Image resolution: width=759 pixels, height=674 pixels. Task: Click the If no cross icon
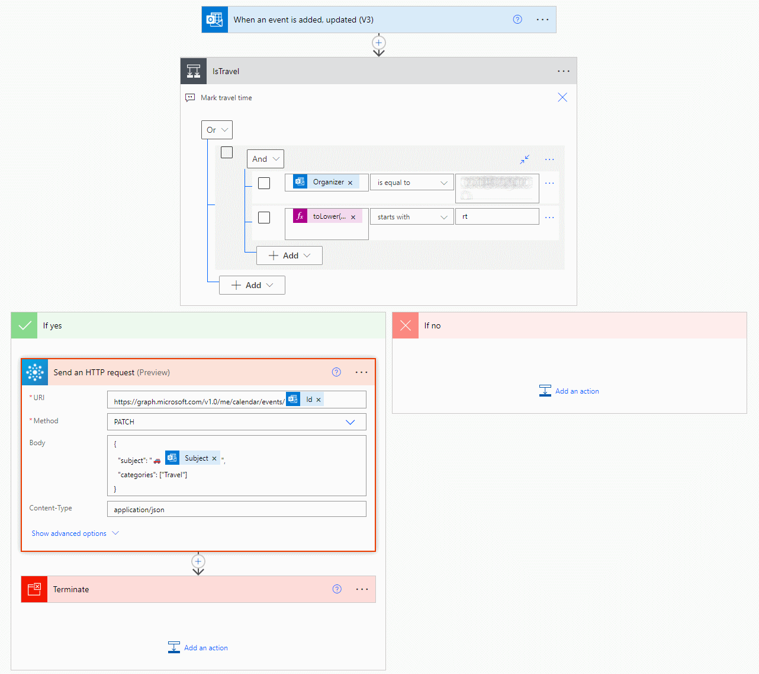tap(406, 325)
